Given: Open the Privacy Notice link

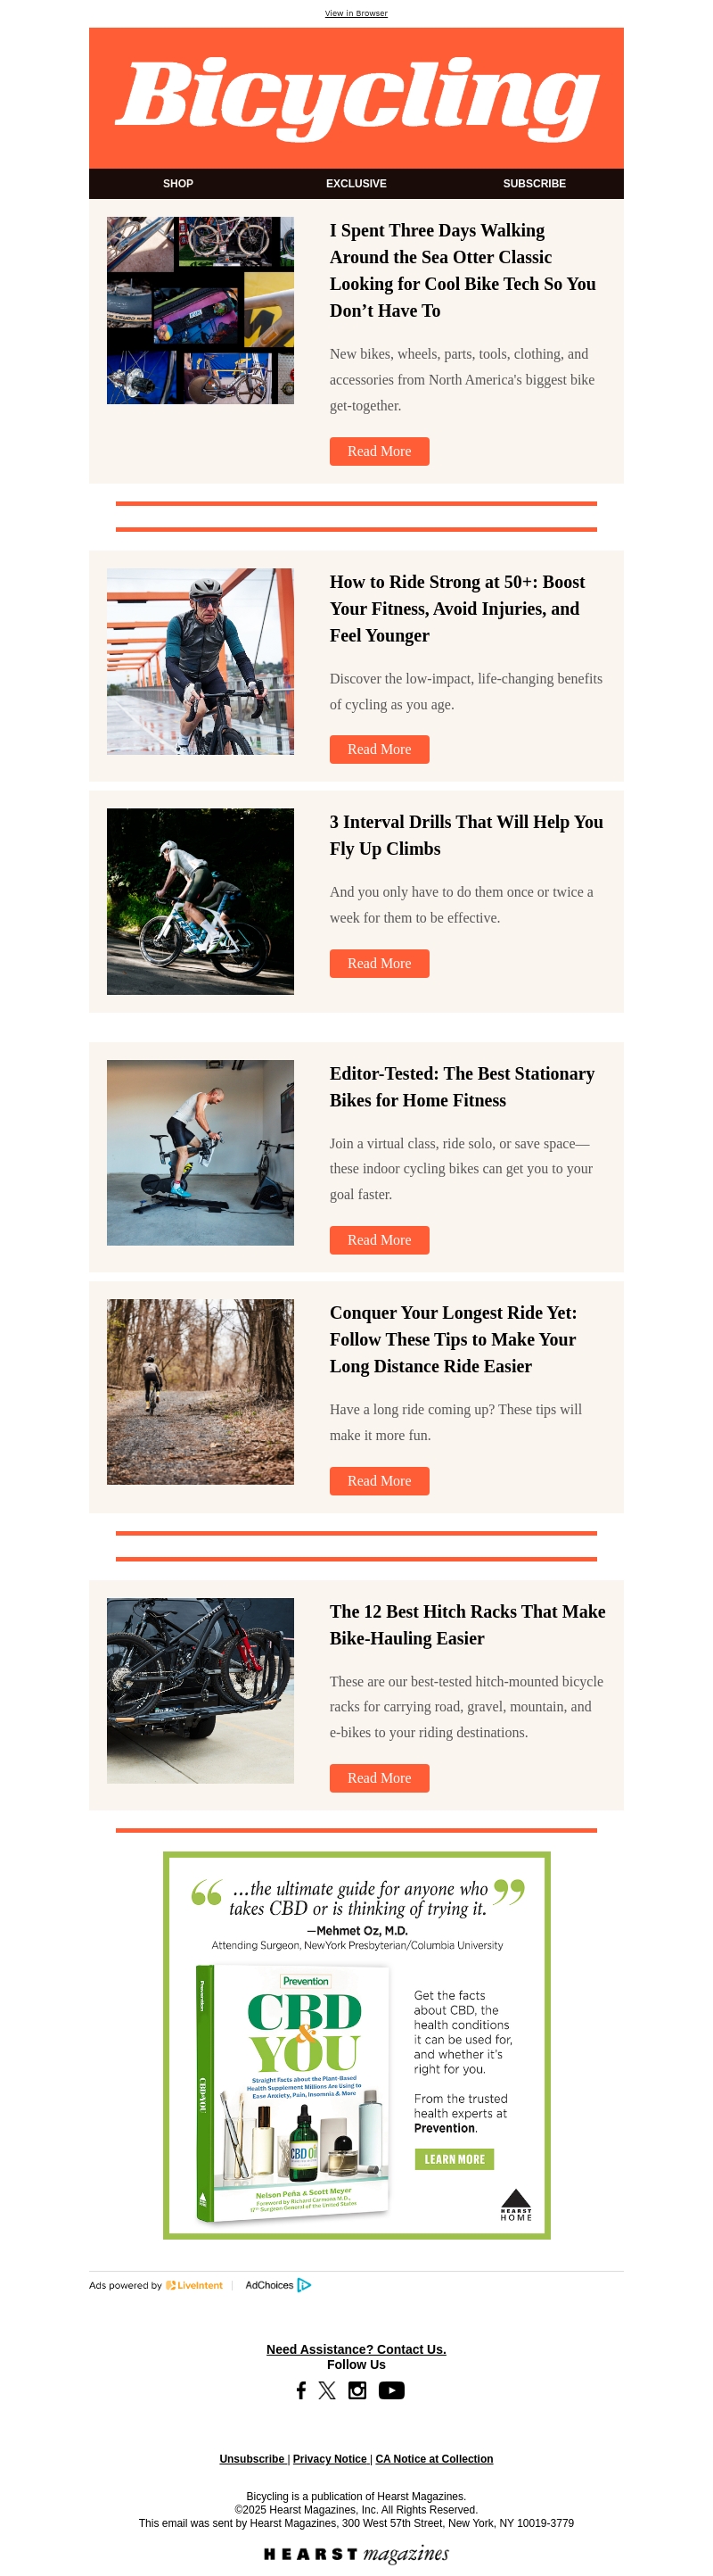Looking at the screenshot, I should point(330,2459).
